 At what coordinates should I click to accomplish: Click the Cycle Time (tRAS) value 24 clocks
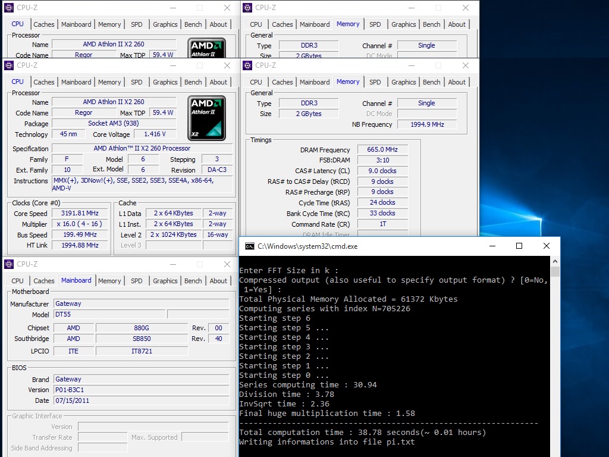coord(382,202)
